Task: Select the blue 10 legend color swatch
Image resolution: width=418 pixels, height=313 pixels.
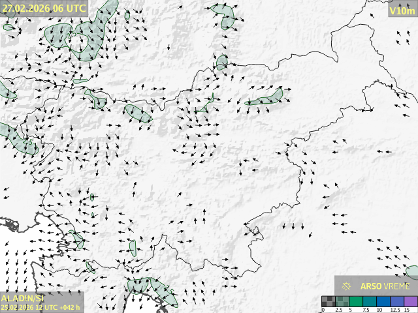Action: coord(382,301)
